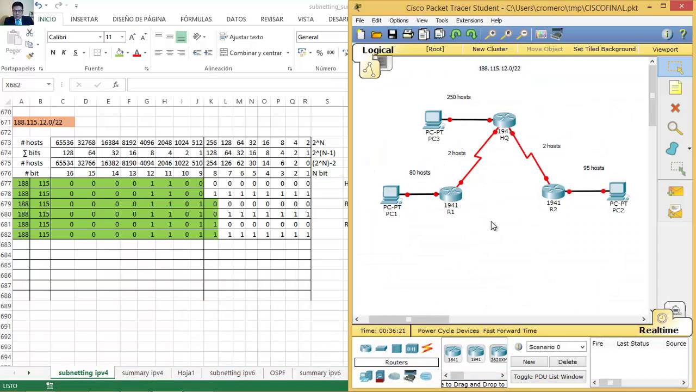Click the New scenario button
This screenshot has height=392, width=696.
coord(529,362)
